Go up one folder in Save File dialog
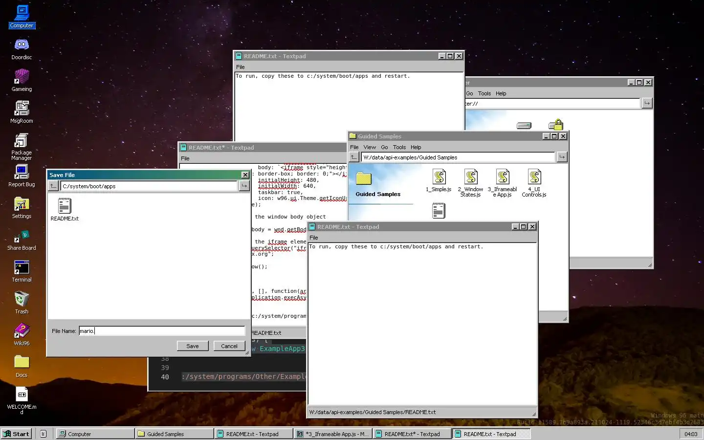Screen dimensions: 704x440 click(53, 186)
